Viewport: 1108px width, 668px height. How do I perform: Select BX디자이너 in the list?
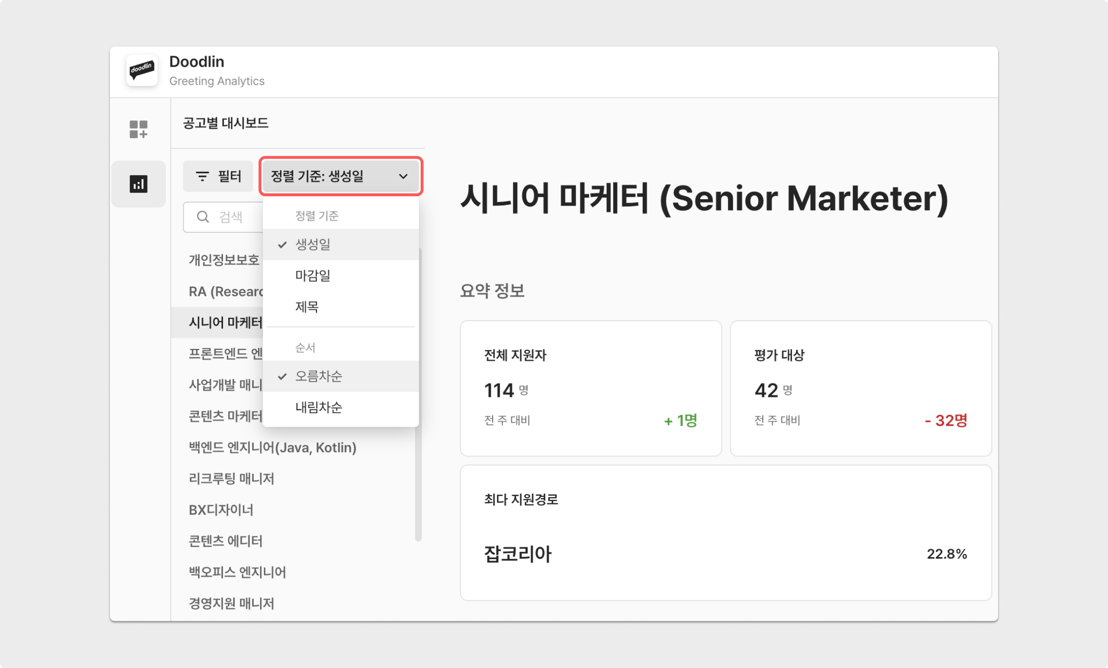pyautogui.click(x=221, y=510)
